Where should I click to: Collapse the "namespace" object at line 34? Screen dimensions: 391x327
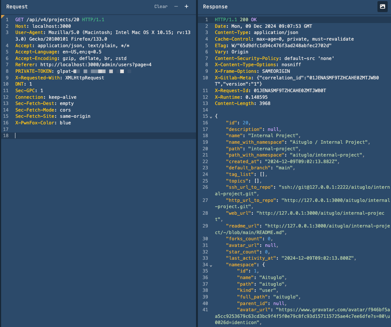tap(211, 264)
